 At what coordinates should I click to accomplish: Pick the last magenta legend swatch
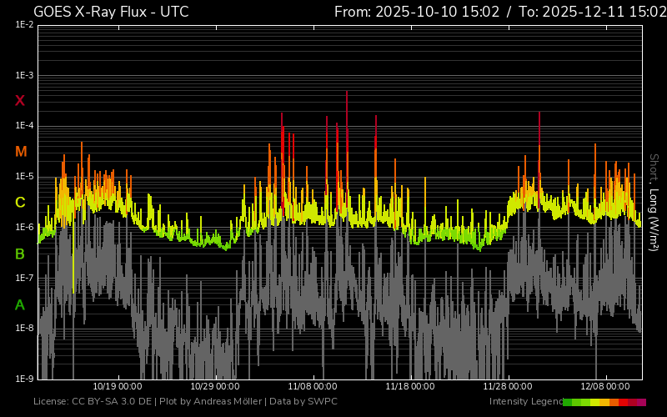tap(641, 402)
